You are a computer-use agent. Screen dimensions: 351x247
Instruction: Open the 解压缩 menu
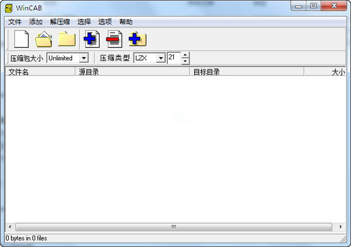coord(60,22)
